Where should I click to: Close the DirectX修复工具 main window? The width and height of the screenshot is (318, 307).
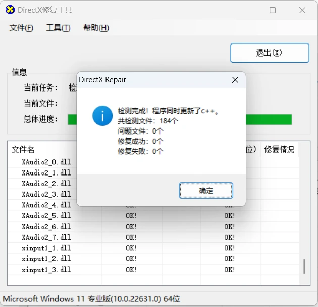(302, 10)
